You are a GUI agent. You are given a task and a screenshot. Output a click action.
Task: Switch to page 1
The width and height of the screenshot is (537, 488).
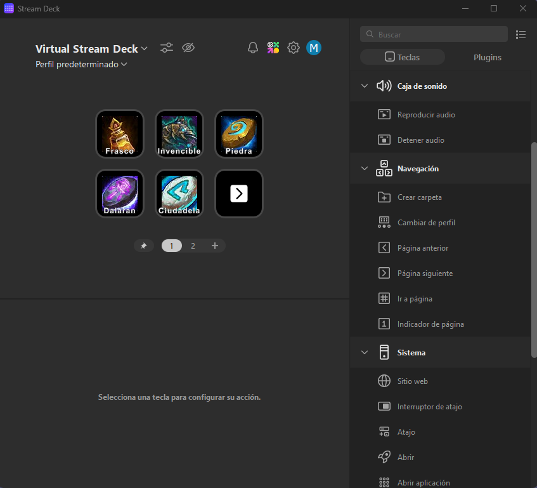(172, 246)
